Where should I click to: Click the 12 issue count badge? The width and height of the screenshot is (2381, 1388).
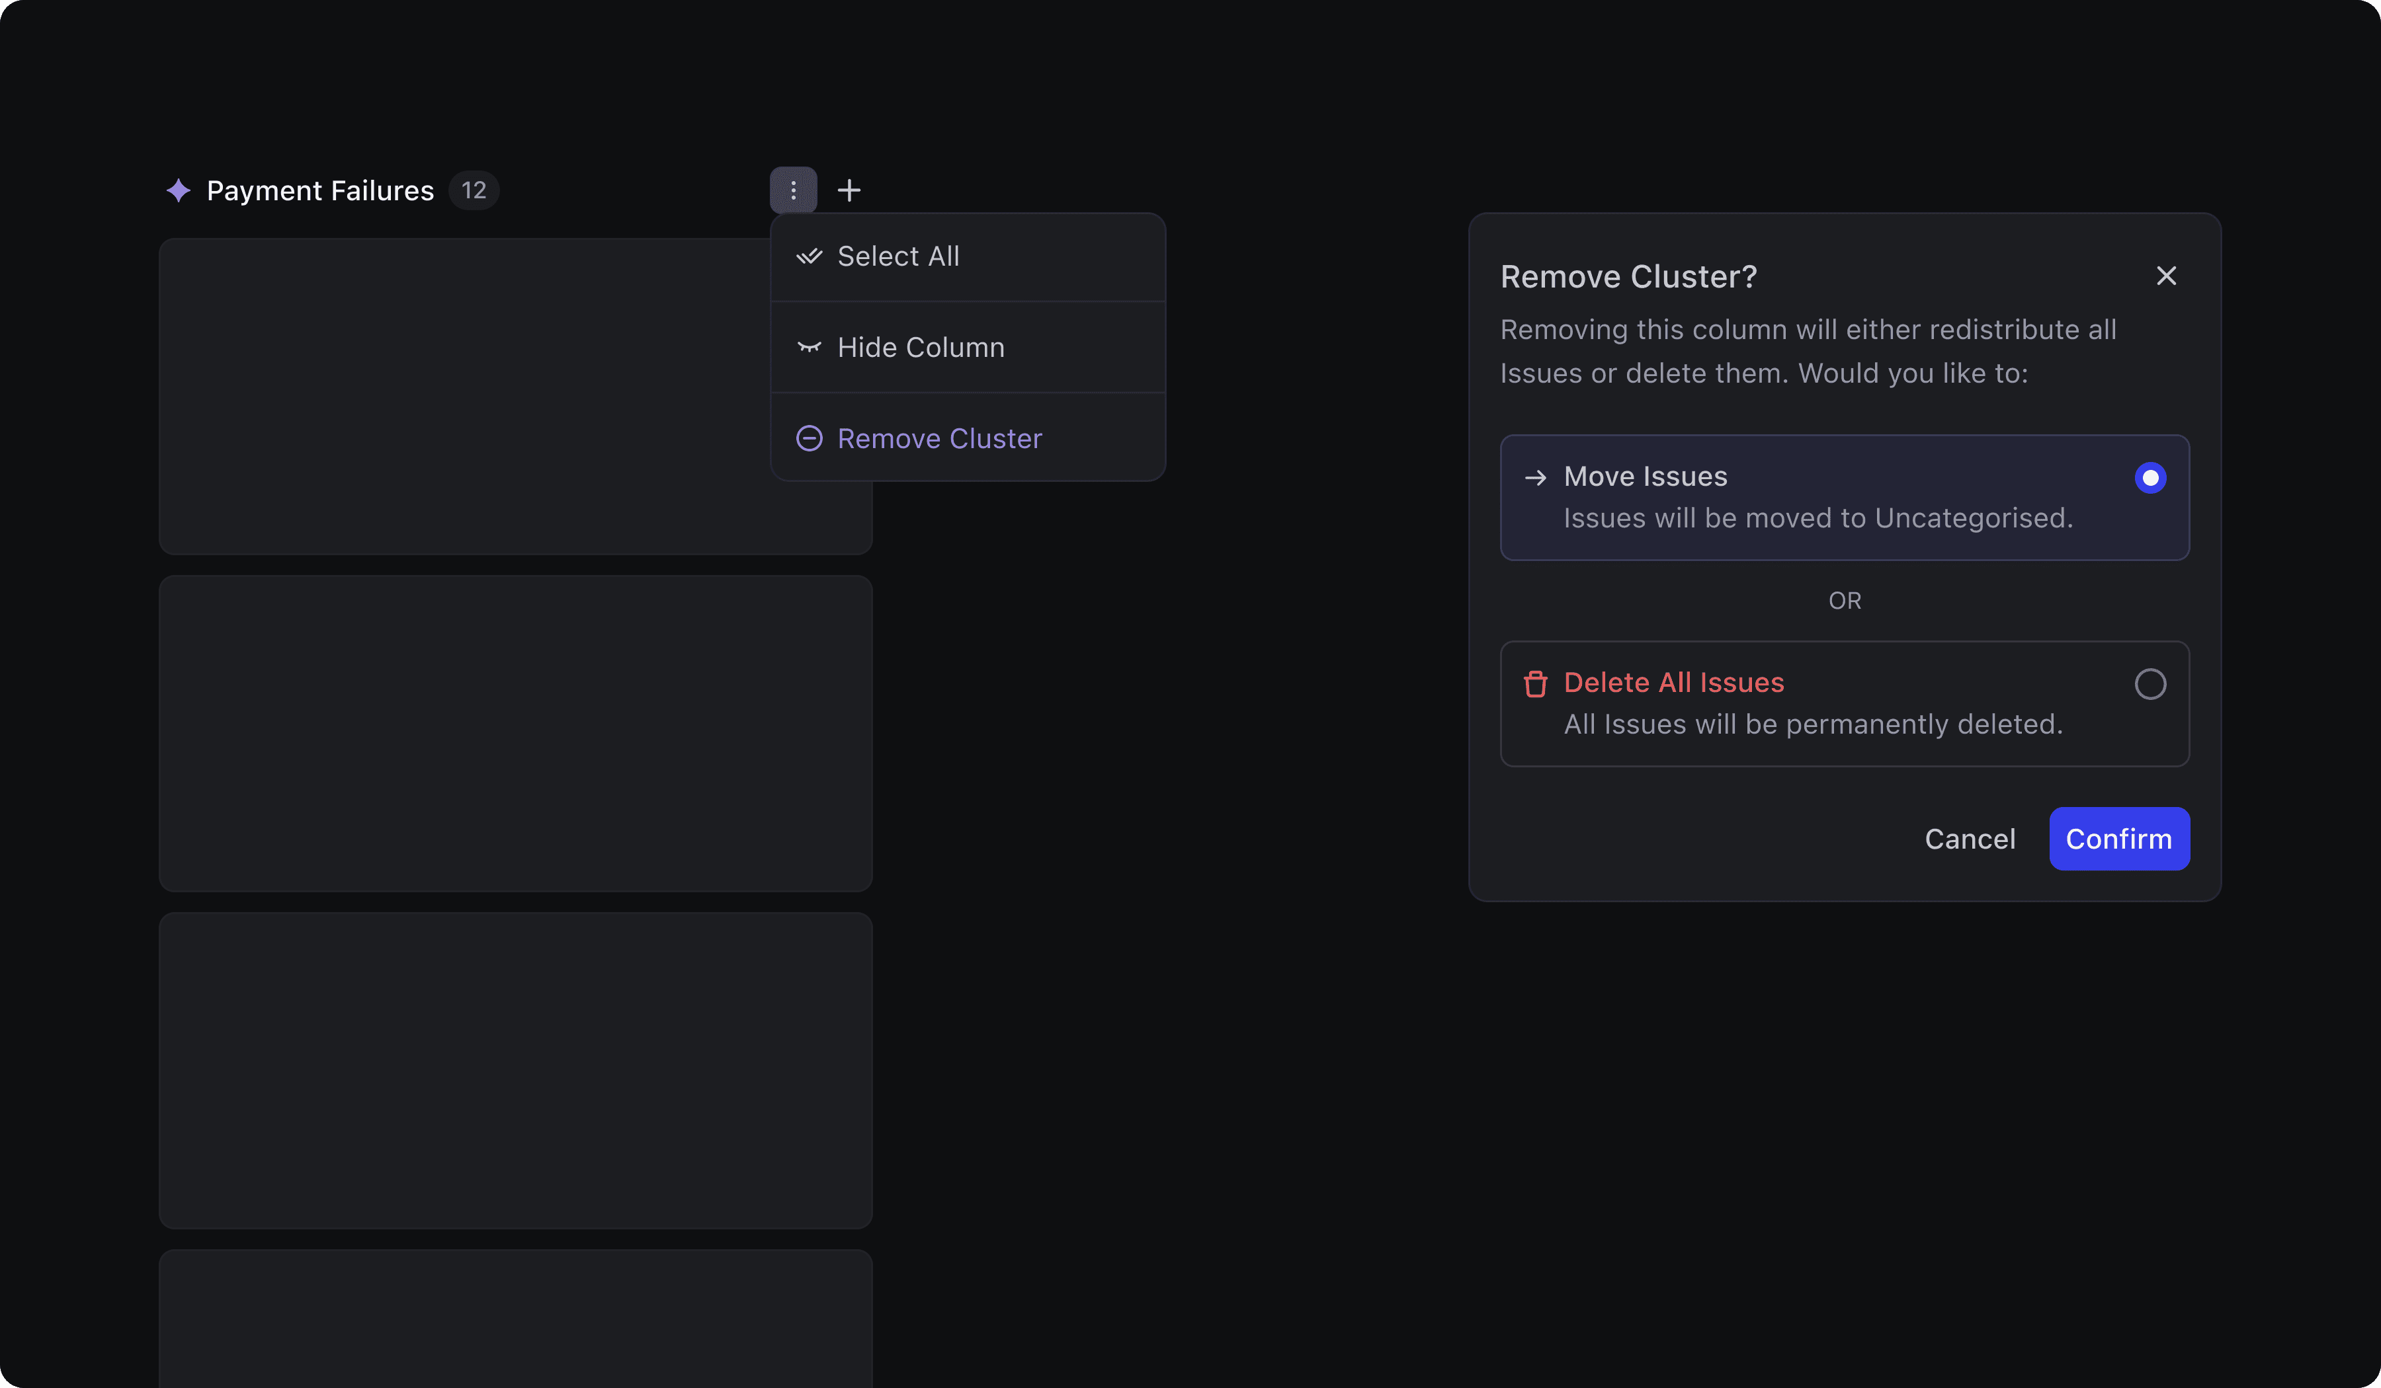tap(474, 191)
